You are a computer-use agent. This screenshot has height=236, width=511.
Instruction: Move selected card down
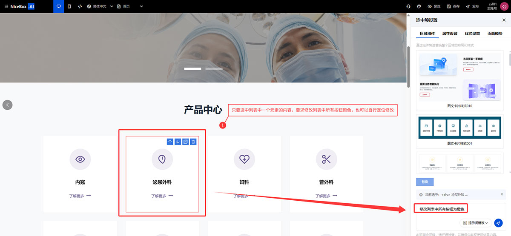(x=178, y=142)
